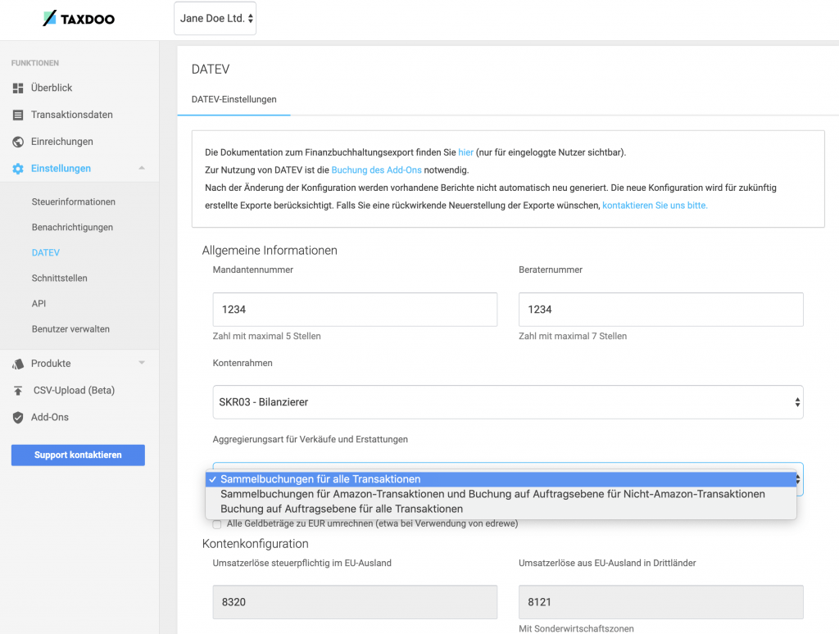Click 'kontaktieren Sie uns bitte' link
This screenshot has width=839, height=634.
tap(655, 206)
